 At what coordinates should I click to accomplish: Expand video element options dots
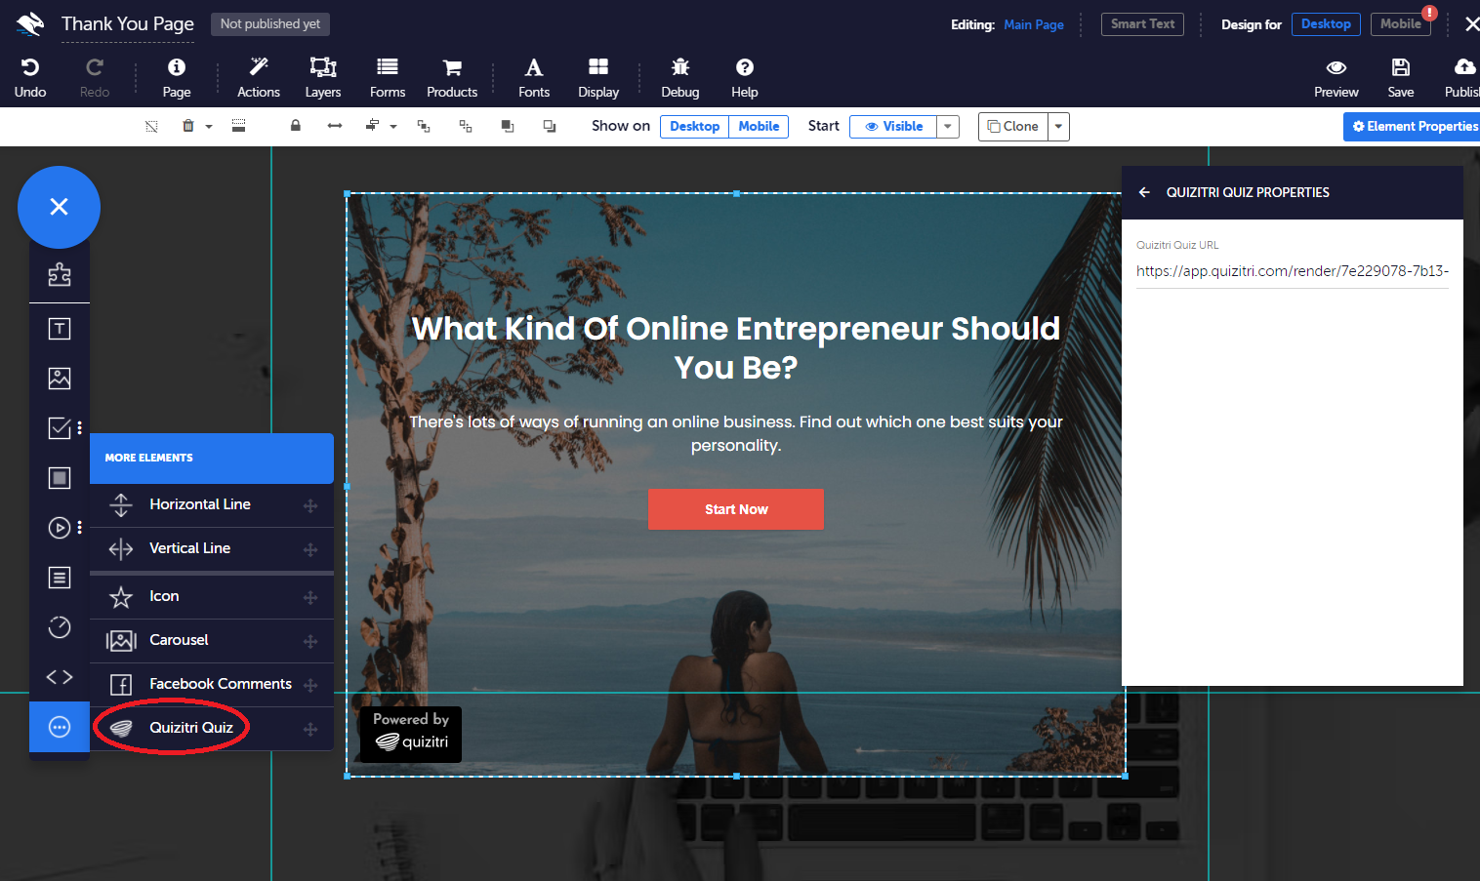pyautogui.click(x=80, y=528)
